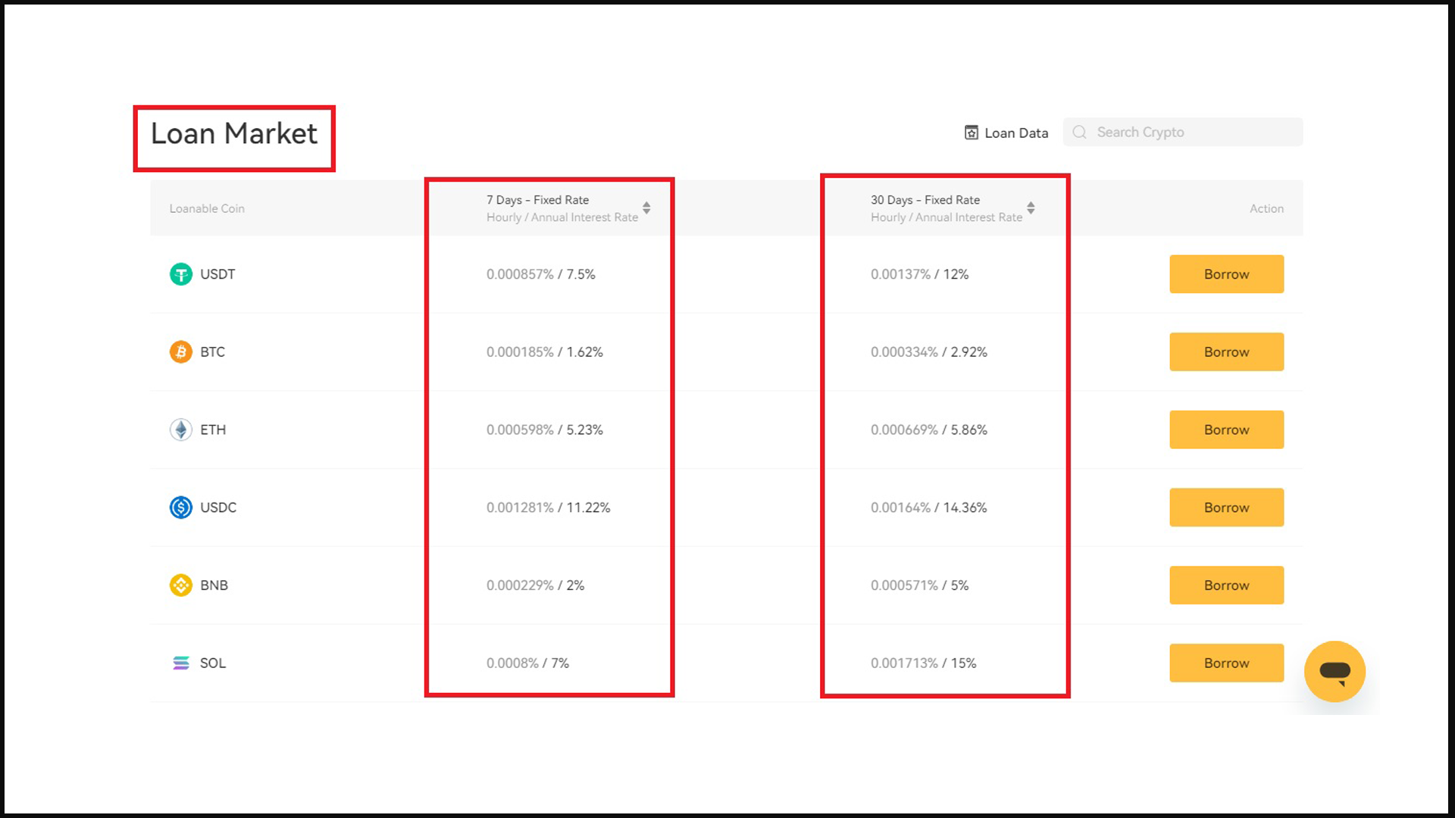Click the BNB coin icon
Viewport: 1455px width, 818px height.
(x=180, y=585)
